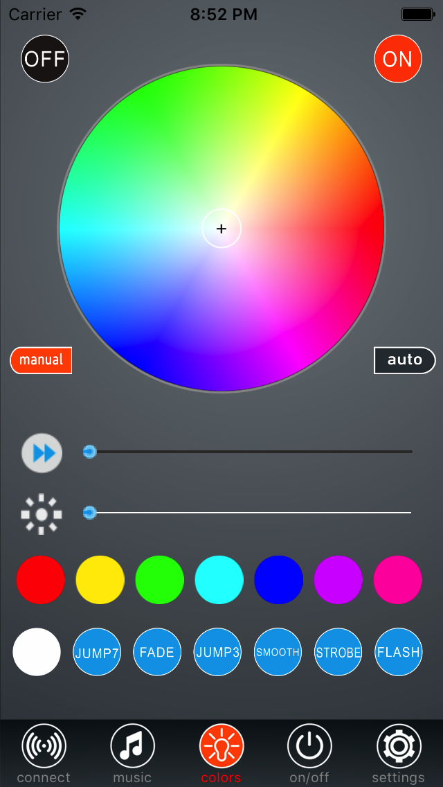Switch to auto mode
Image resolution: width=443 pixels, height=787 pixels.
405,360
